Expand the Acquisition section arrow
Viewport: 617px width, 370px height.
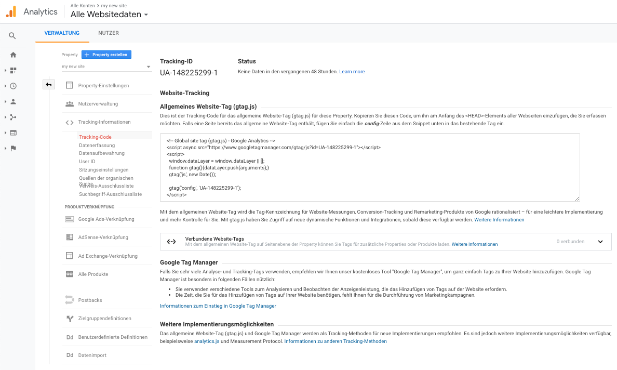point(5,117)
